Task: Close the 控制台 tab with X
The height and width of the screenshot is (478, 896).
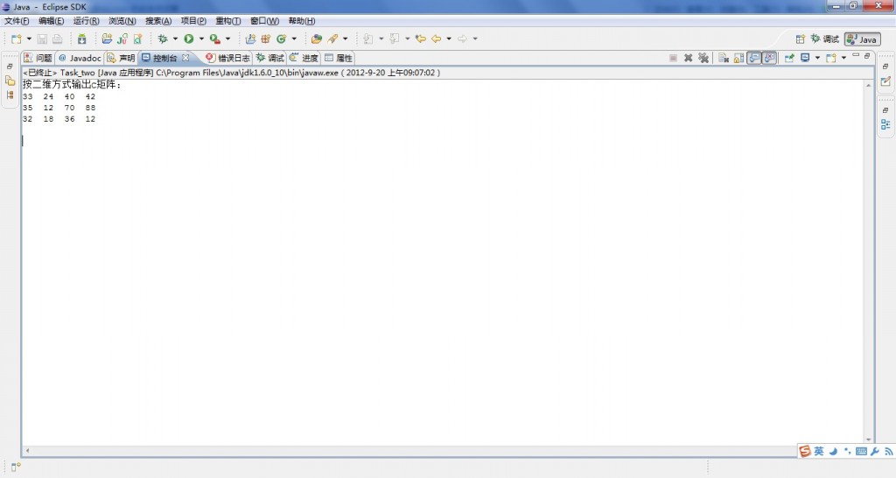Action: 185,58
